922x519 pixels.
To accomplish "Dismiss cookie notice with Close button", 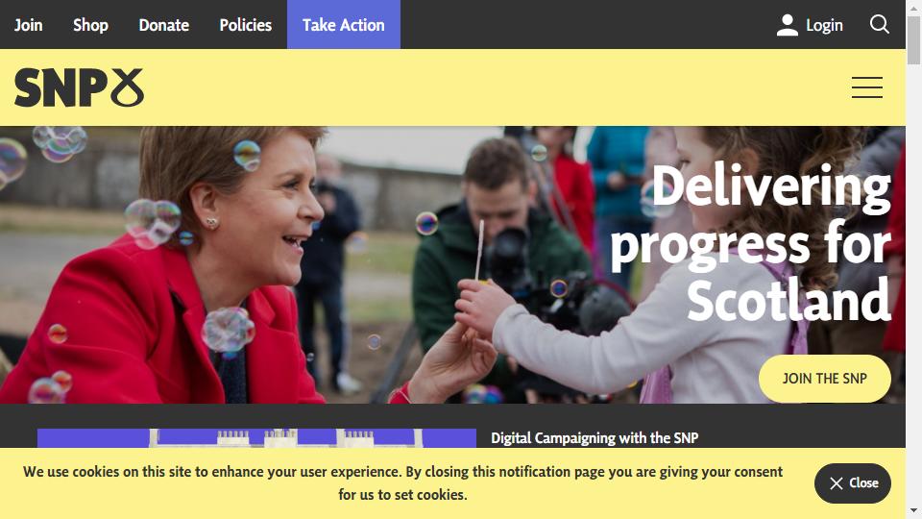I will coord(853,483).
